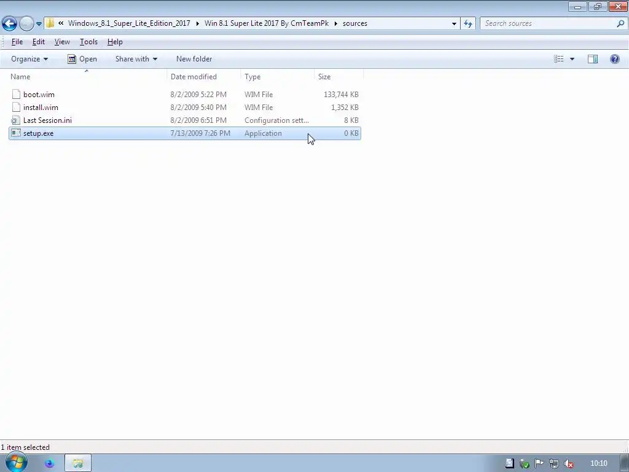Click the Back navigation arrow
The height and width of the screenshot is (472, 629).
pos(9,23)
